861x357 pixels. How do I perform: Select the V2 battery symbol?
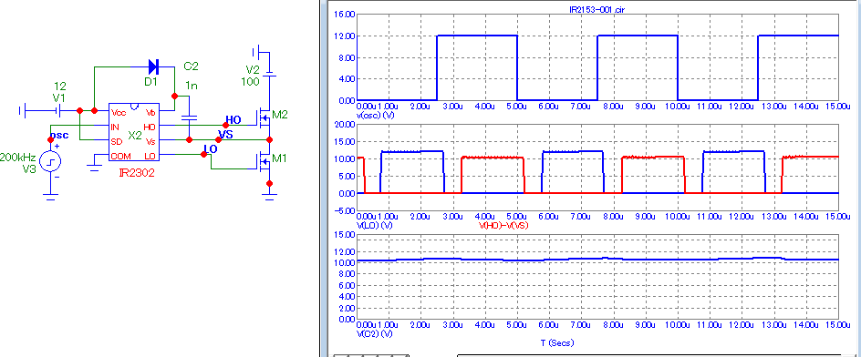coord(270,73)
